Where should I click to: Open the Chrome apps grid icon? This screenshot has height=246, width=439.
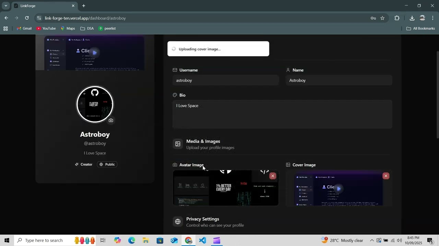(x=5, y=28)
